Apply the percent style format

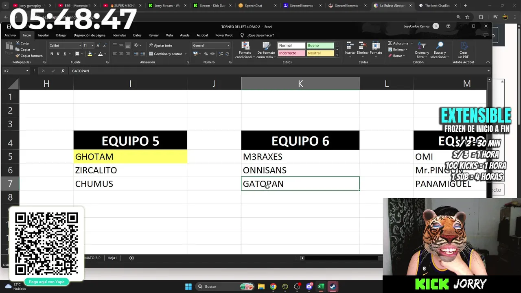tap(206, 54)
